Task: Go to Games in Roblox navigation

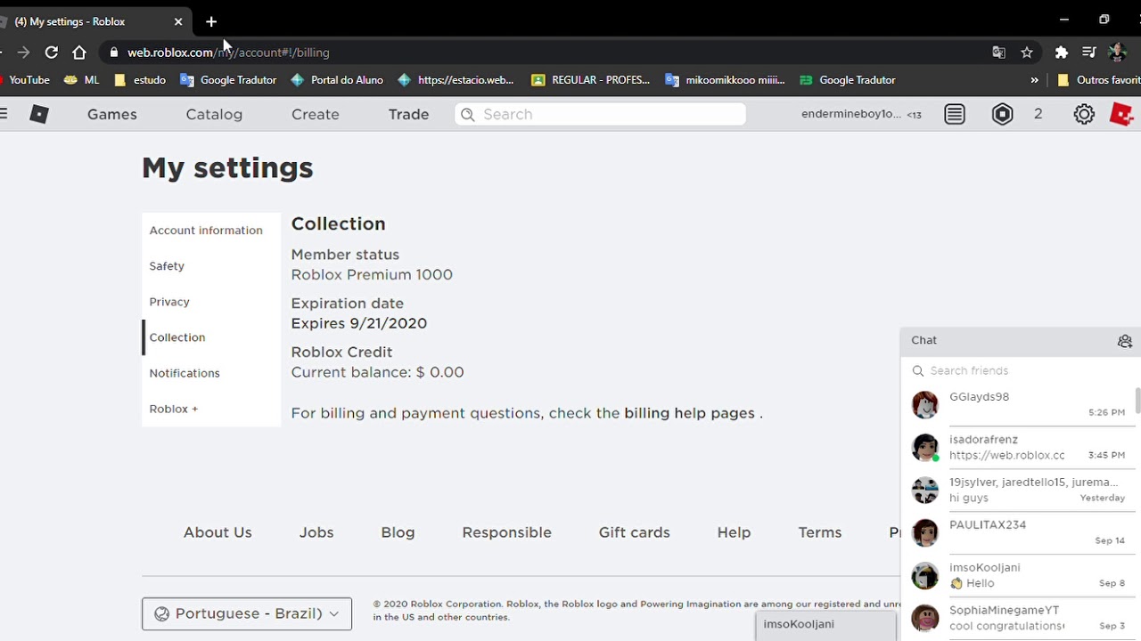Action: coord(112,114)
